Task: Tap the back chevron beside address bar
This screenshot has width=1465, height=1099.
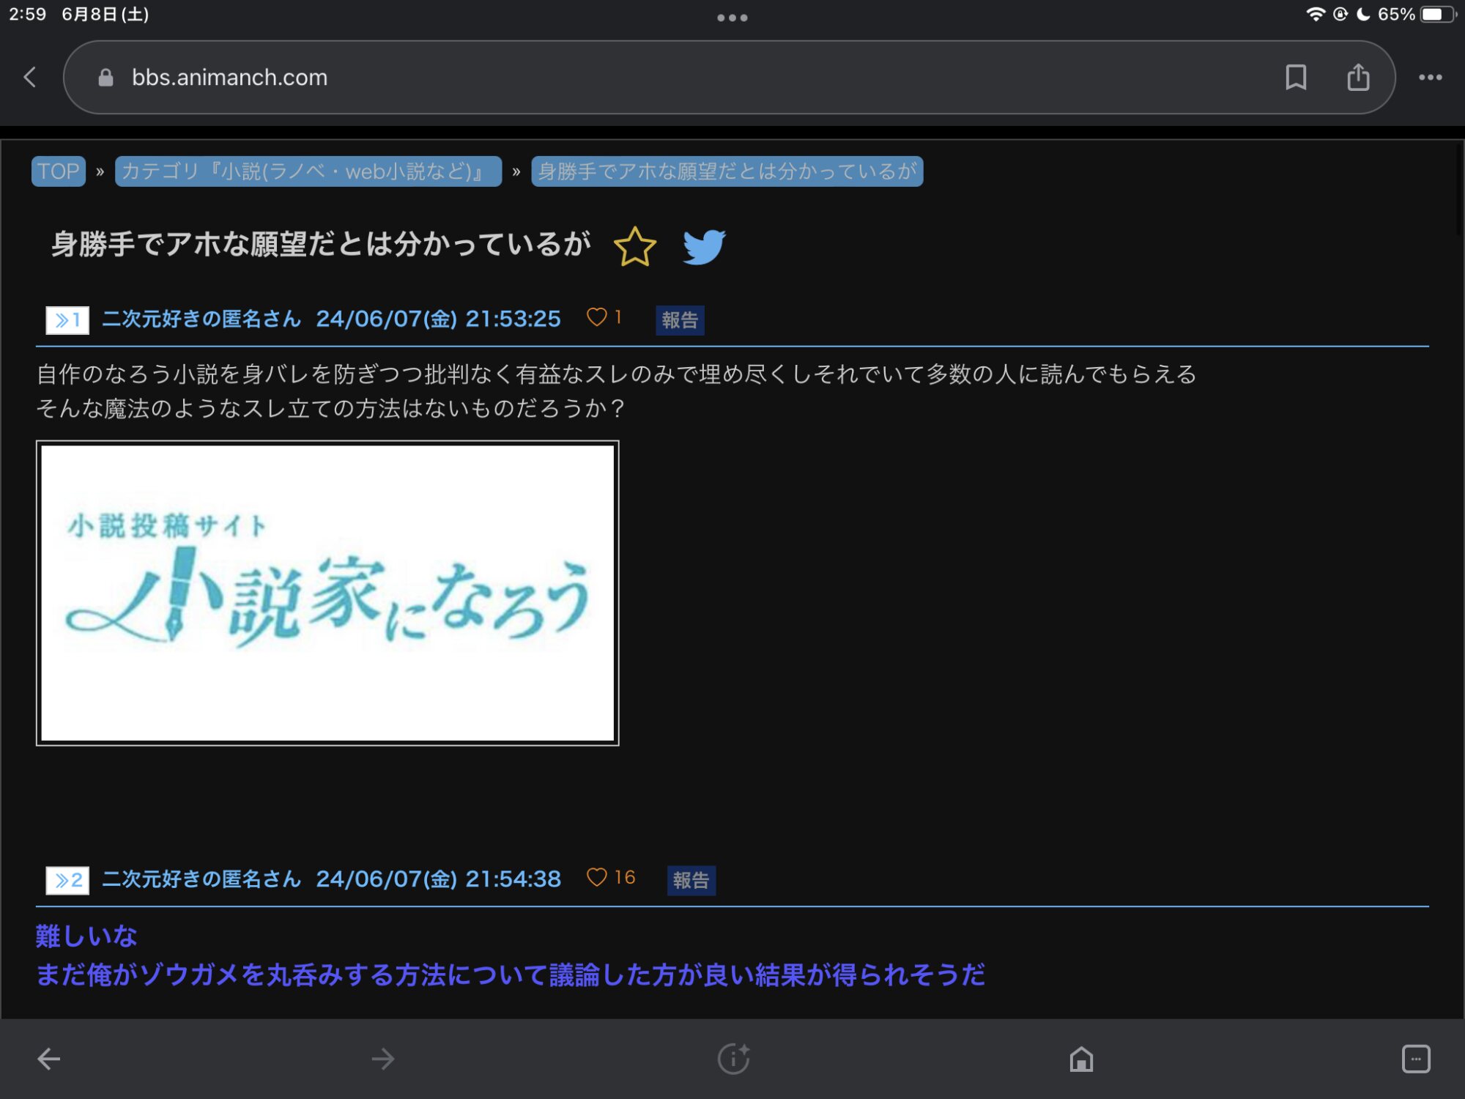Action: click(x=30, y=77)
